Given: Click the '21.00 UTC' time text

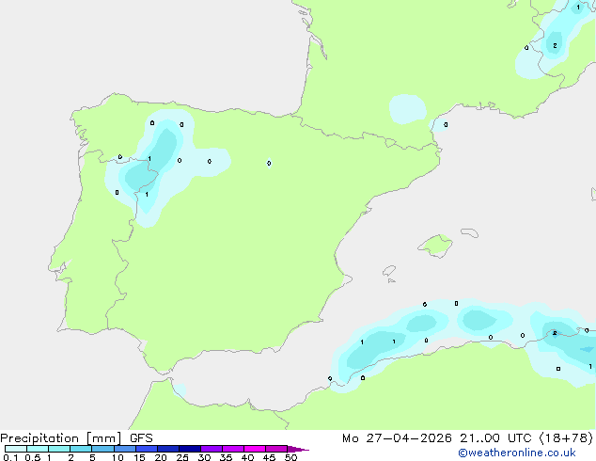Looking at the screenshot, I should click(x=495, y=438).
